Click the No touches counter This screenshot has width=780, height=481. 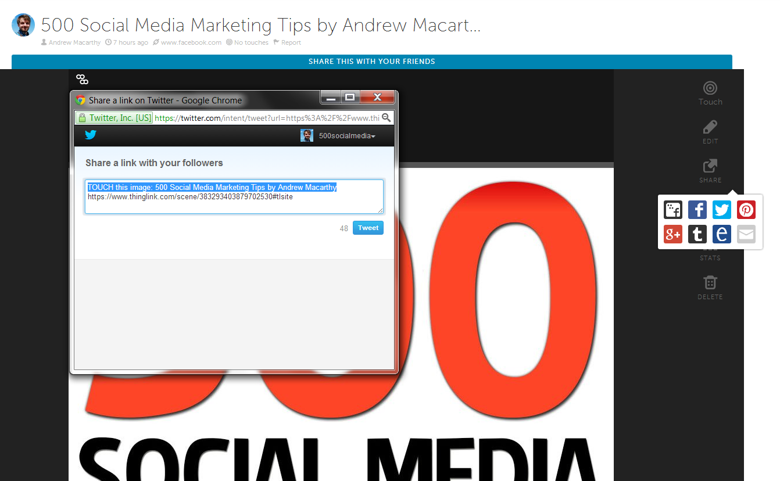(247, 42)
